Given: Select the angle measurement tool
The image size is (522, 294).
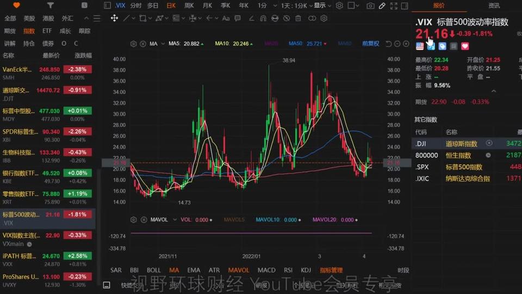Looking at the screenshot, I should [251, 19].
